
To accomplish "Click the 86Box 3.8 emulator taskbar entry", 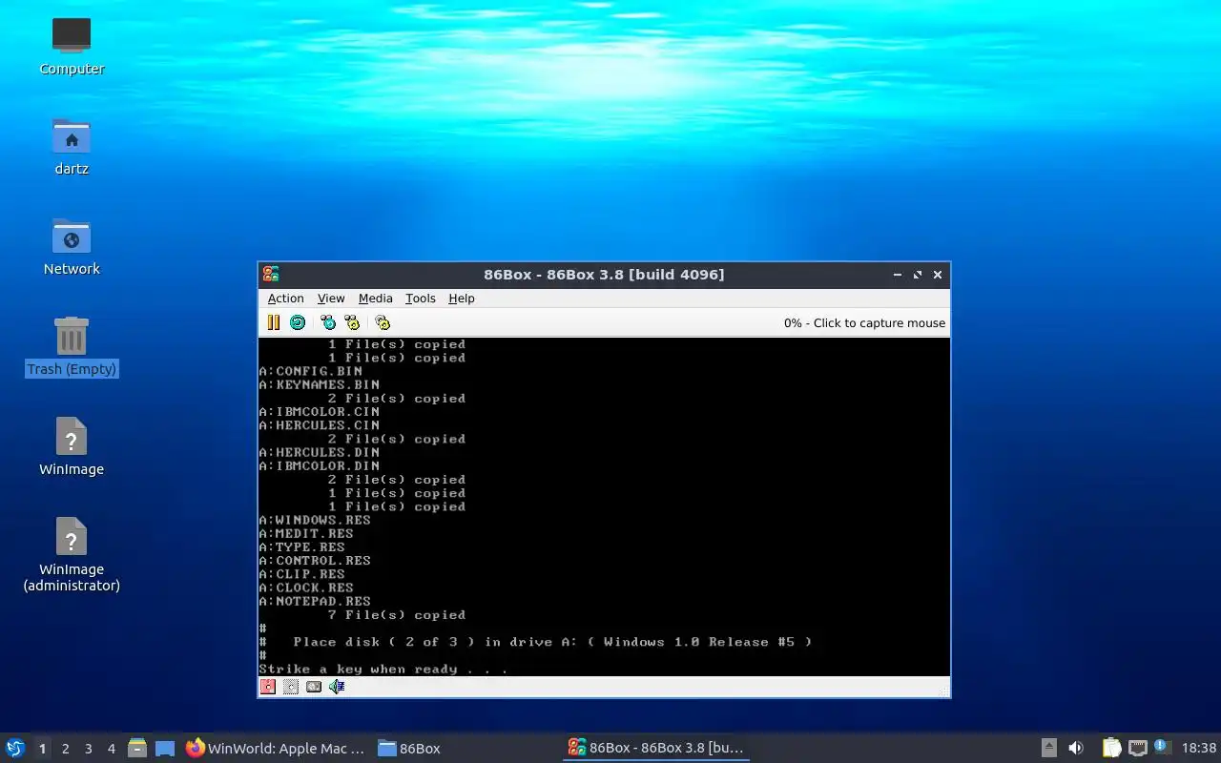I will [656, 749].
